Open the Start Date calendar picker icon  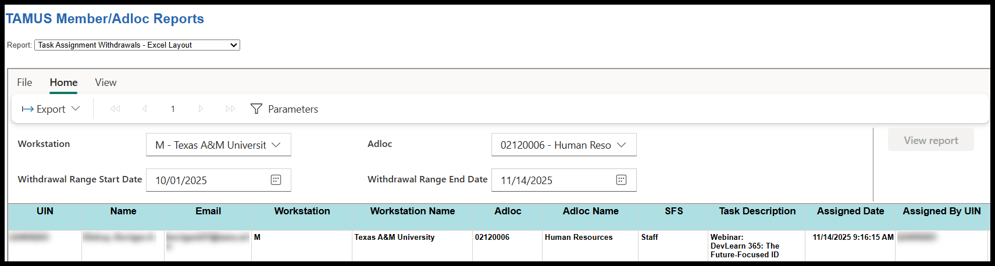[276, 180]
